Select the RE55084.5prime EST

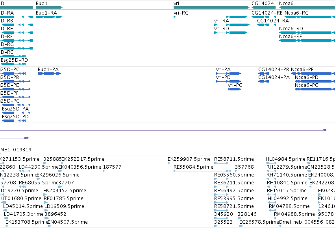click(x=193, y=167)
